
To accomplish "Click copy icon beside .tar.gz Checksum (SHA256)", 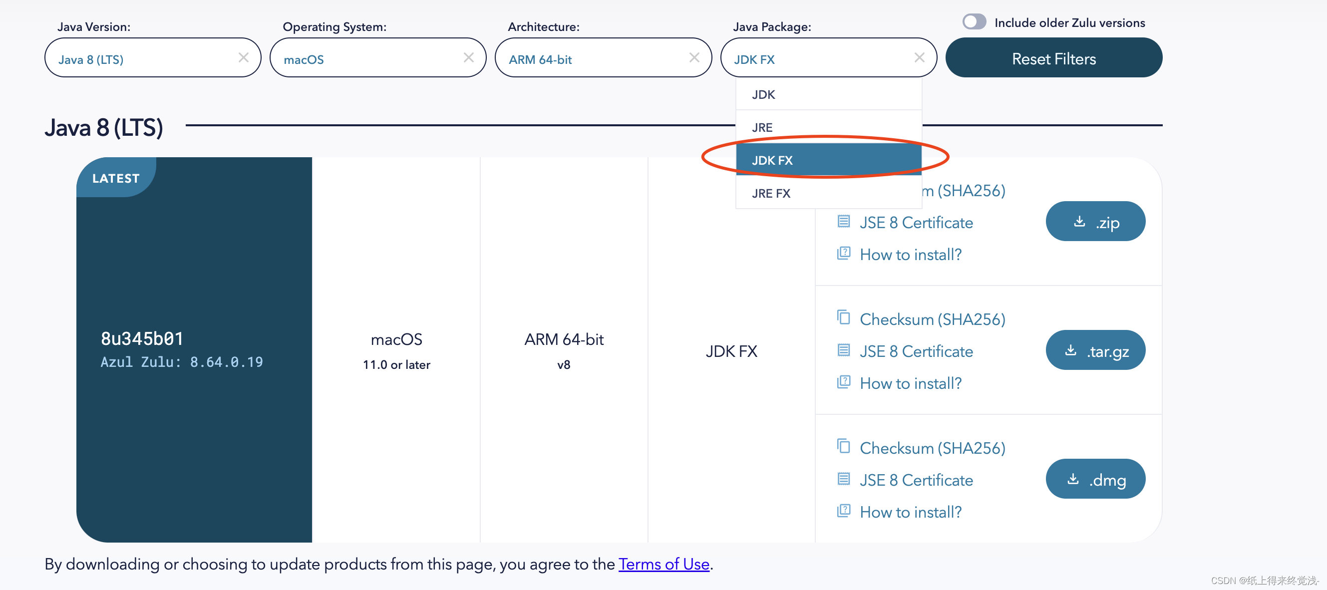I will pyautogui.click(x=843, y=317).
